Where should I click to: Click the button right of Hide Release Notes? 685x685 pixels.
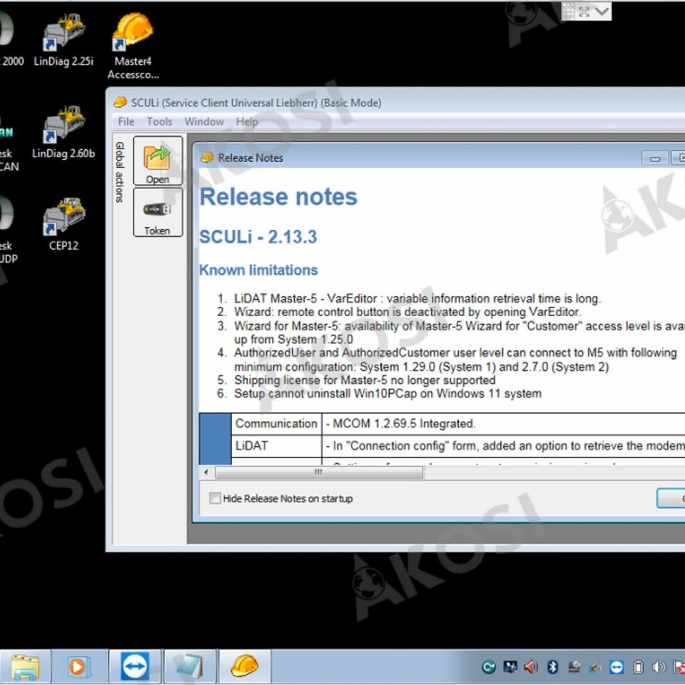click(671, 498)
